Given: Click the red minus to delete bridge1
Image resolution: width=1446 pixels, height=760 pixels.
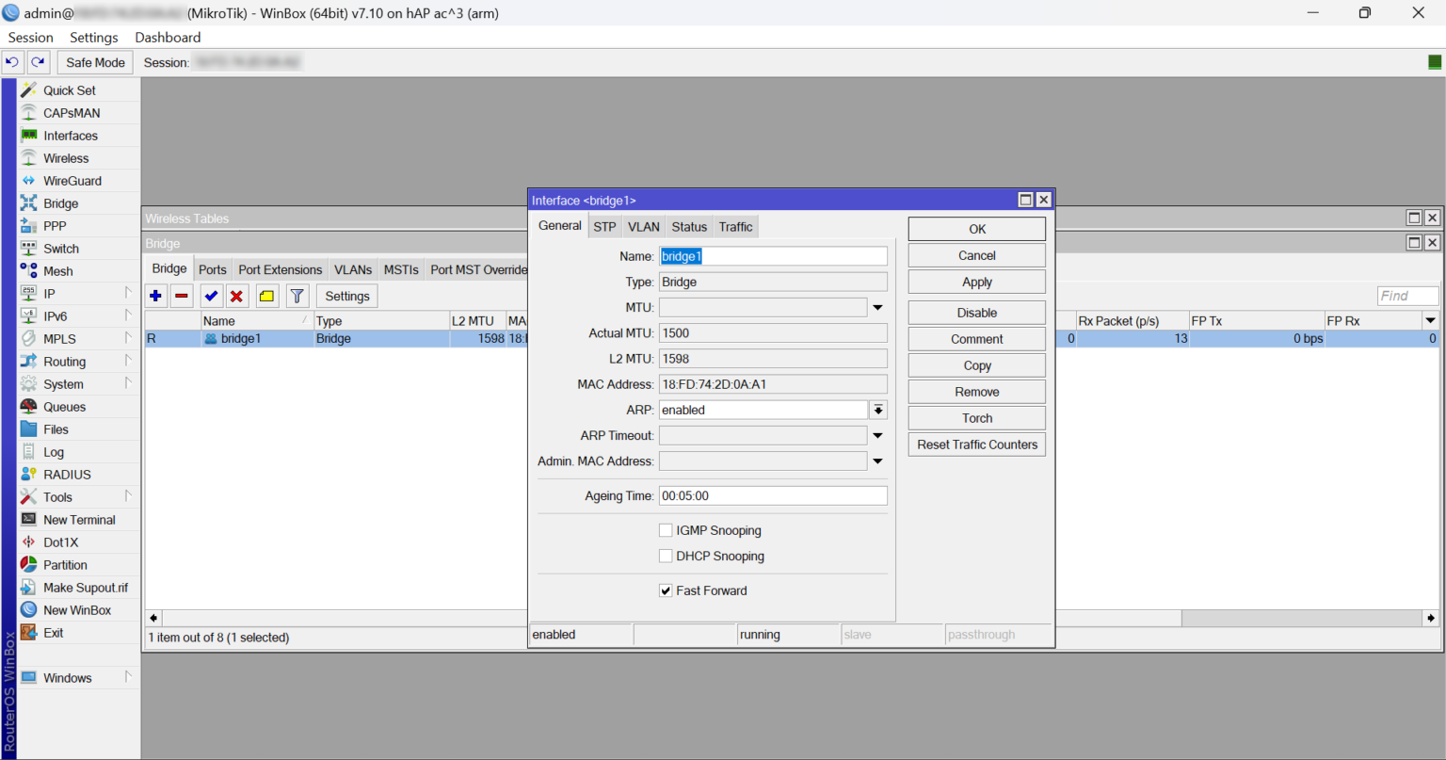Looking at the screenshot, I should point(181,295).
